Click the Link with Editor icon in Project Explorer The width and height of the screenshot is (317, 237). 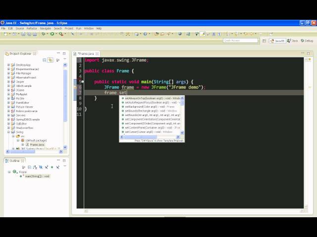50,60
